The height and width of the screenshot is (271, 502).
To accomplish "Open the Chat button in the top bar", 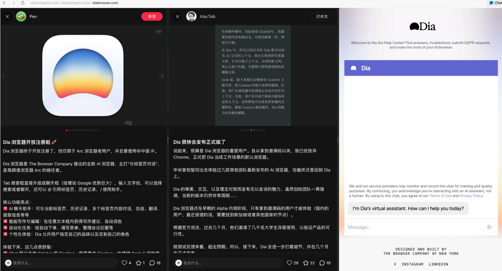I will 496,3.
